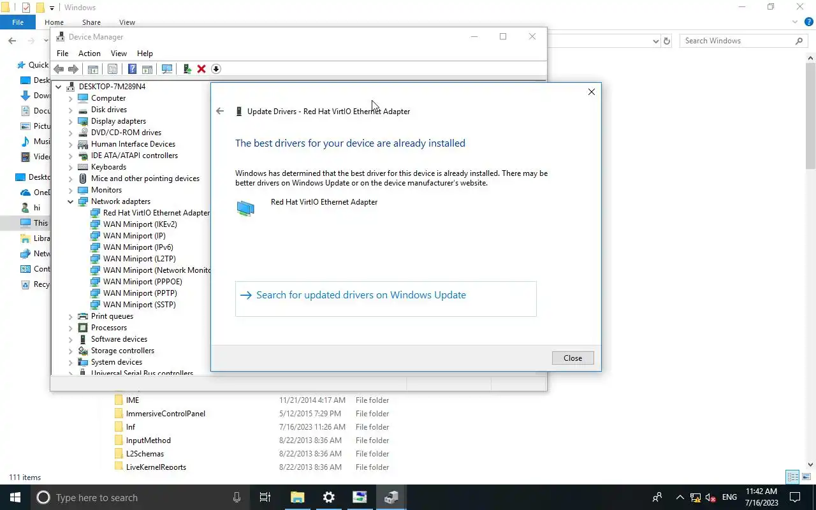Click the Windows Start button

15,497
